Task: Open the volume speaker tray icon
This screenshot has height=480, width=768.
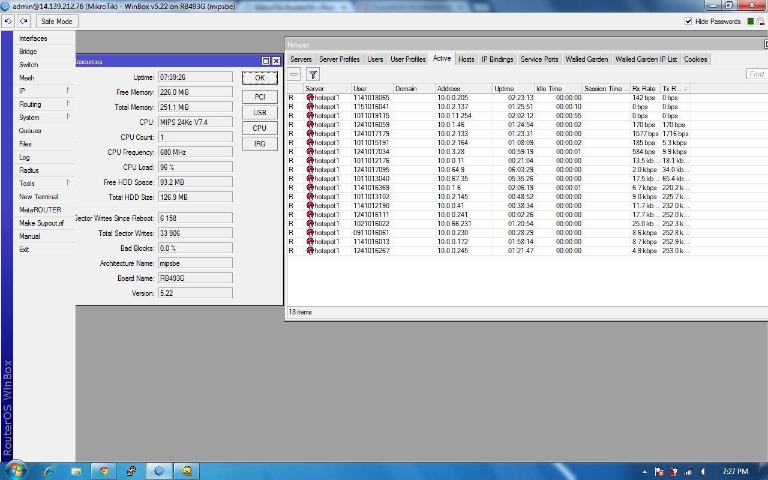Action: click(x=703, y=472)
